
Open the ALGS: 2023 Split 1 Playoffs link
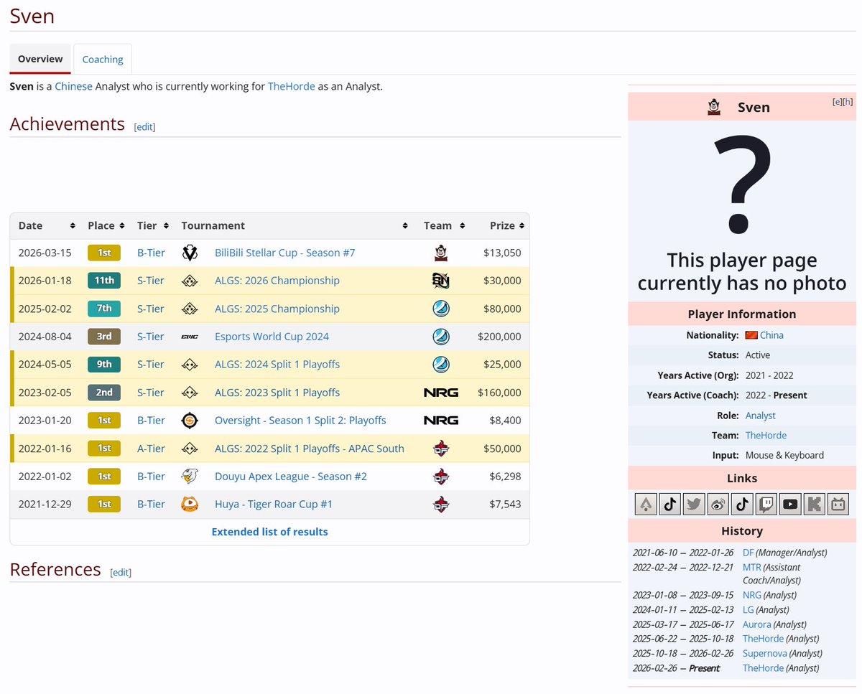click(x=277, y=393)
